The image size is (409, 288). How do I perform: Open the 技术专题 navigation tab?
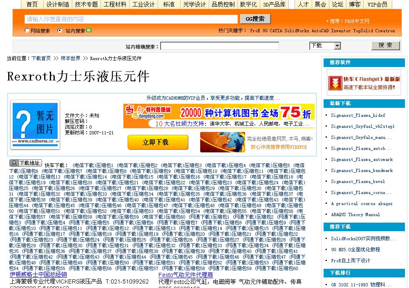pyautogui.click(x=86, y=4)
